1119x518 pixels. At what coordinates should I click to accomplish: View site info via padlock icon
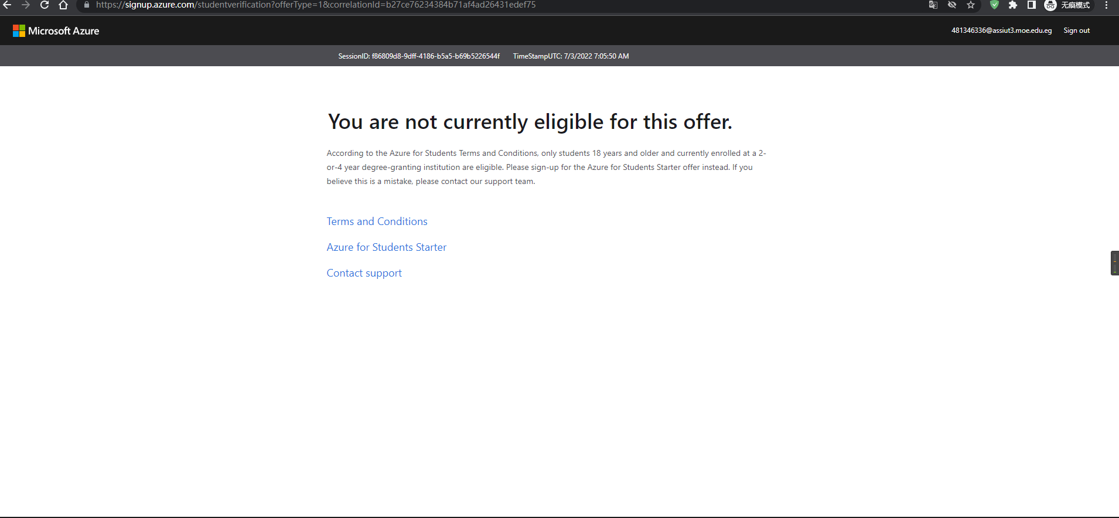coord(87,5)
